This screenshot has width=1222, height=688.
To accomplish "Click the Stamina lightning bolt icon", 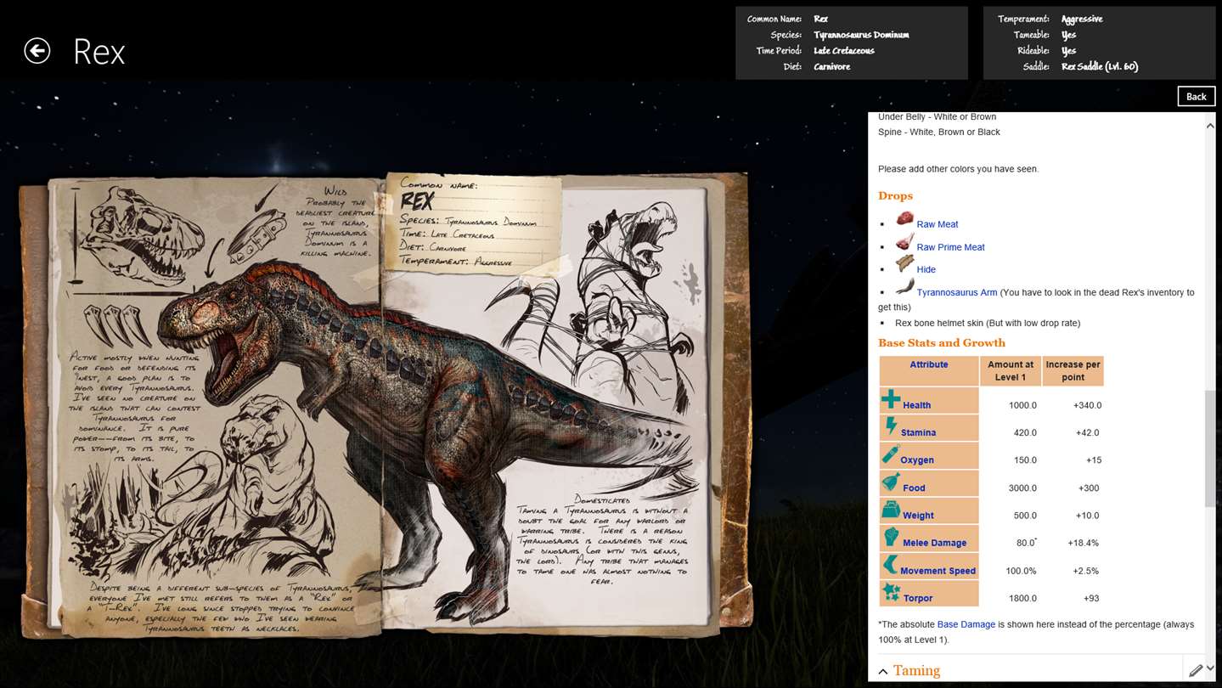I will tap(891, 426).
